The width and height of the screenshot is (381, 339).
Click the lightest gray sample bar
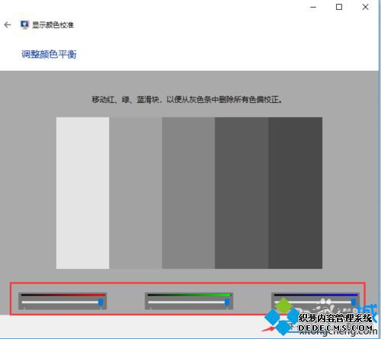coord(83,193)
